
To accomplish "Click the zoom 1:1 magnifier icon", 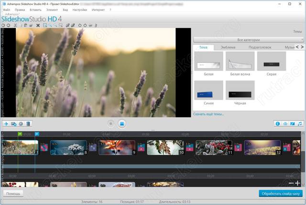I will [x=61, y=25].
